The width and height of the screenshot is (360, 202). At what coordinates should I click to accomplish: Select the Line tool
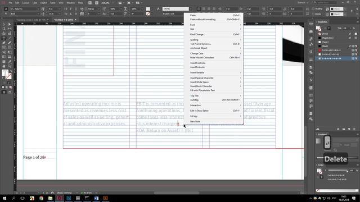coord(10,38)
